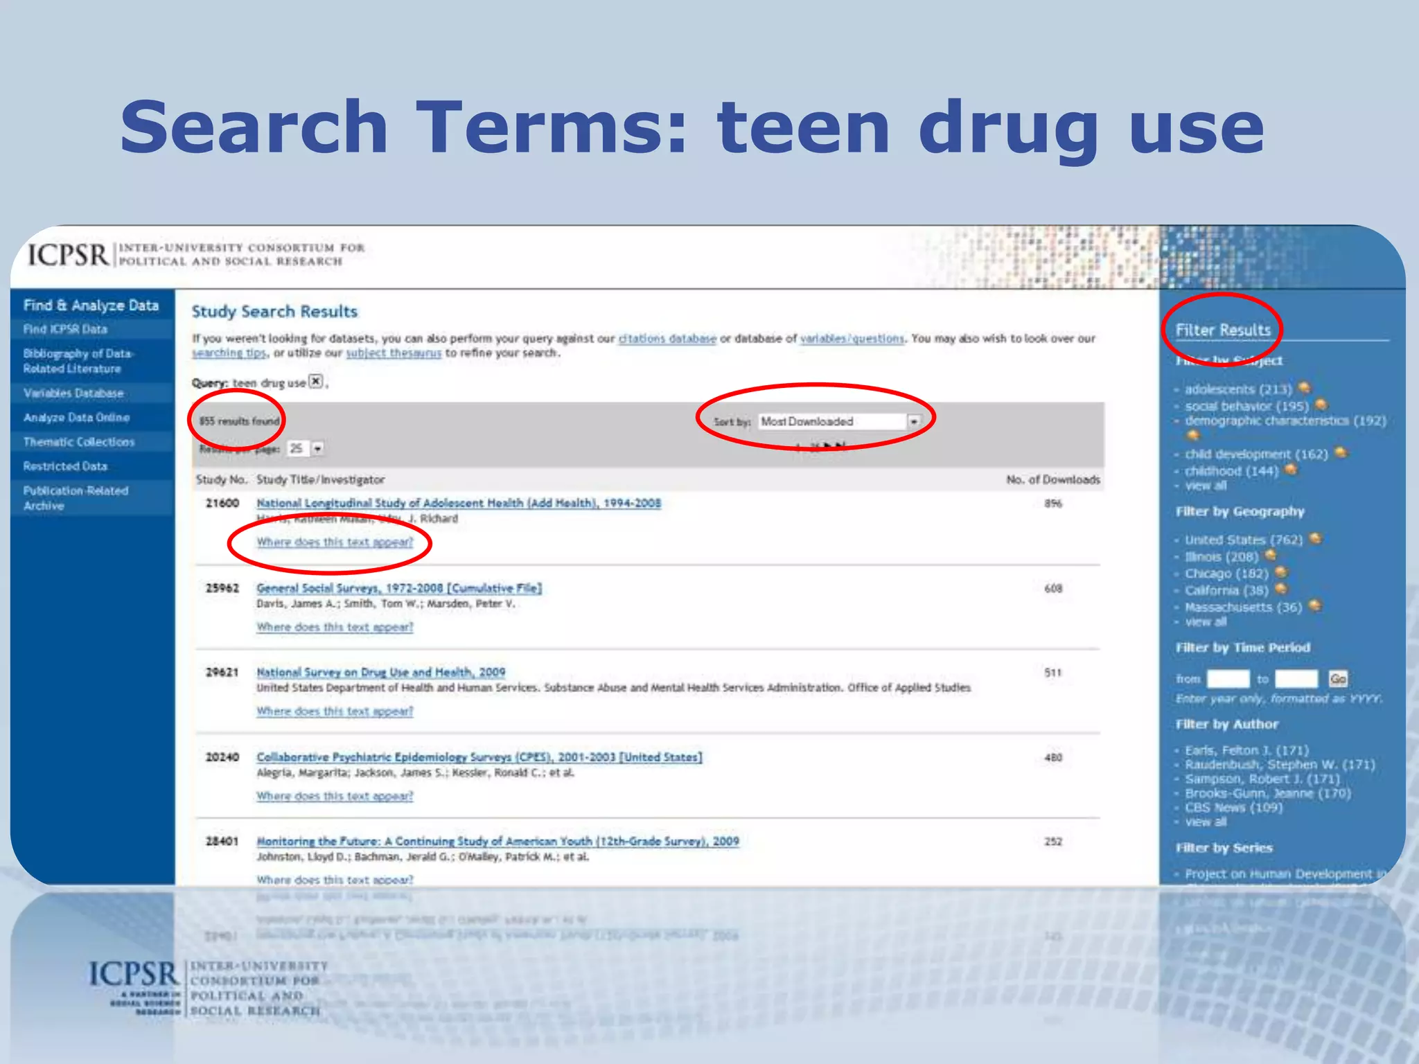Filter by author CBS News (109)
1419x1064 pixels.
1234,808
